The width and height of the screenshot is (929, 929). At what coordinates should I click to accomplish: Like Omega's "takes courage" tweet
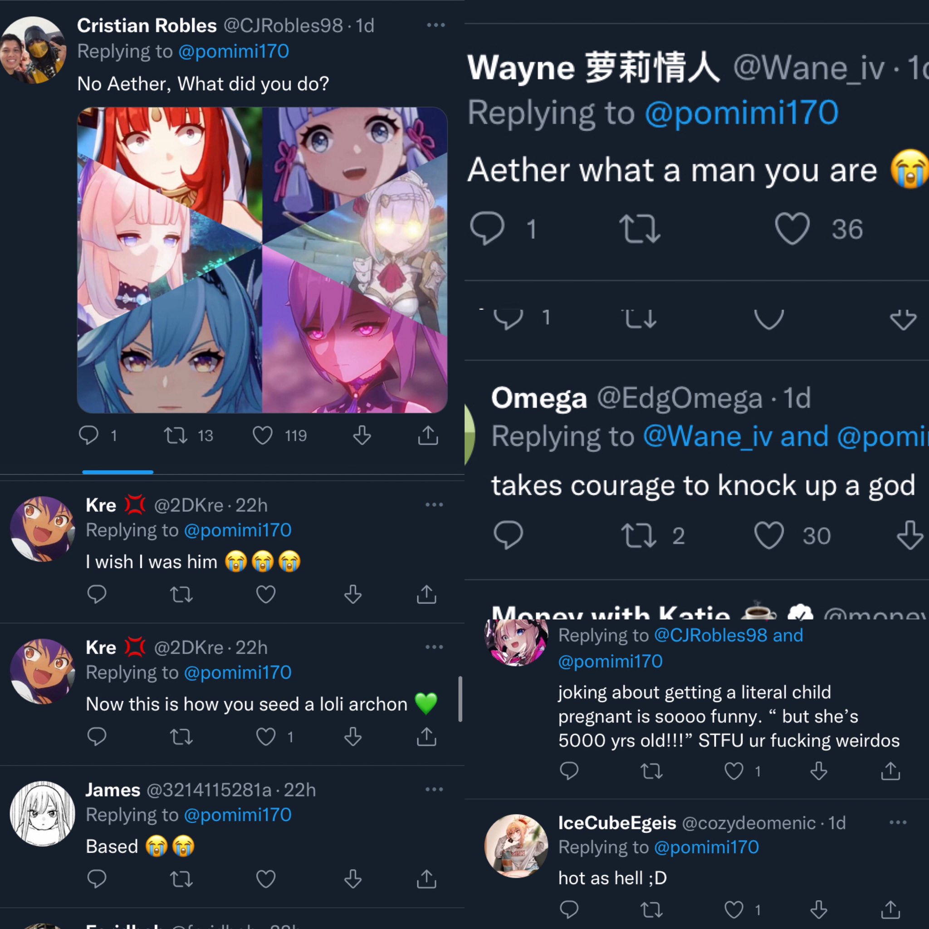pyautogui.click(x=769, y=535)
